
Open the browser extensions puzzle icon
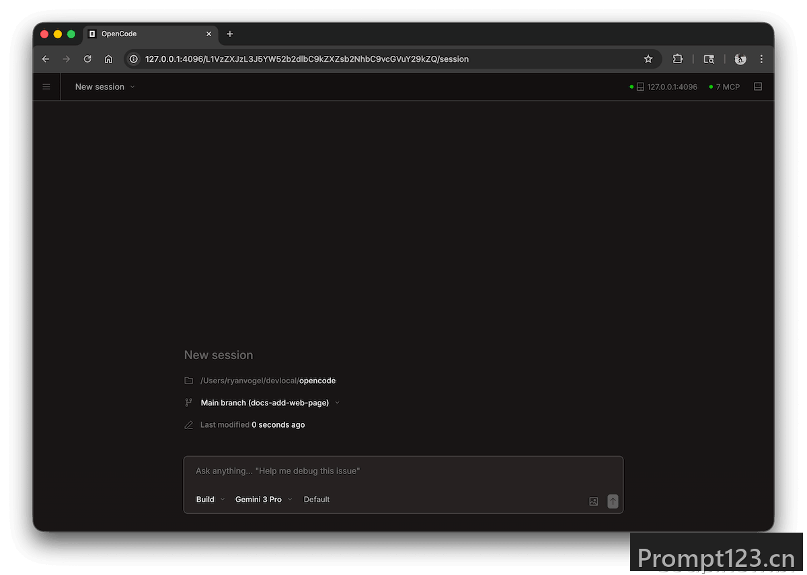point(678,59)
